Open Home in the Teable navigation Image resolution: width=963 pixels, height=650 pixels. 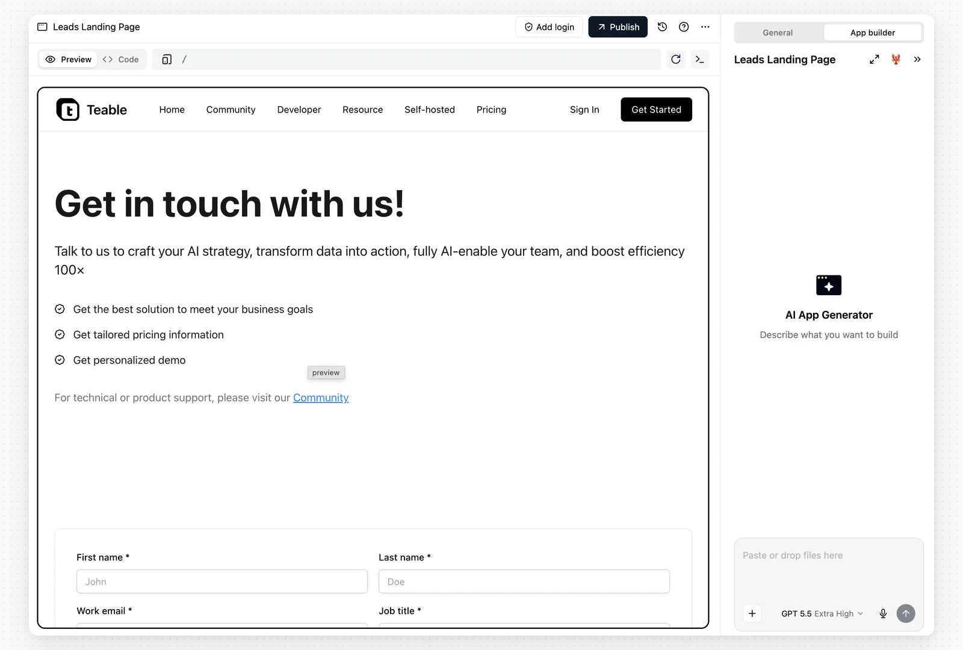coord(172,109)
